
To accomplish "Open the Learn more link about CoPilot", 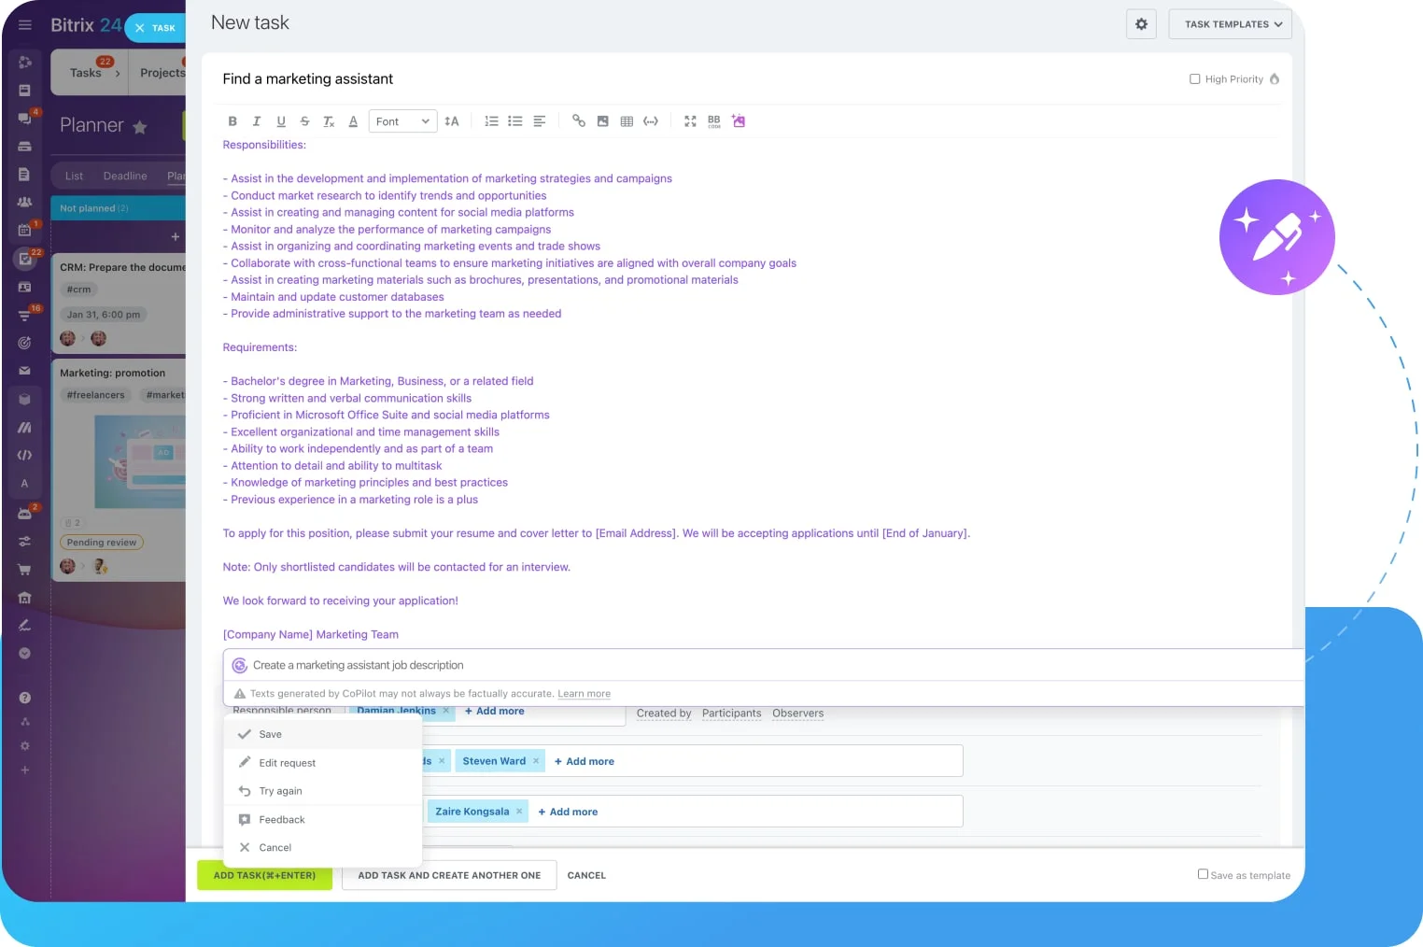I will [x=584, y=694].
